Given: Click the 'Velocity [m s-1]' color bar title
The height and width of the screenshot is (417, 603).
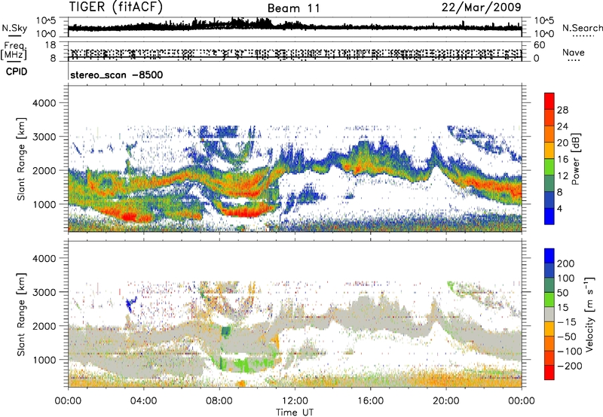Looking at the screenshot, I should (x=589, y=314).
